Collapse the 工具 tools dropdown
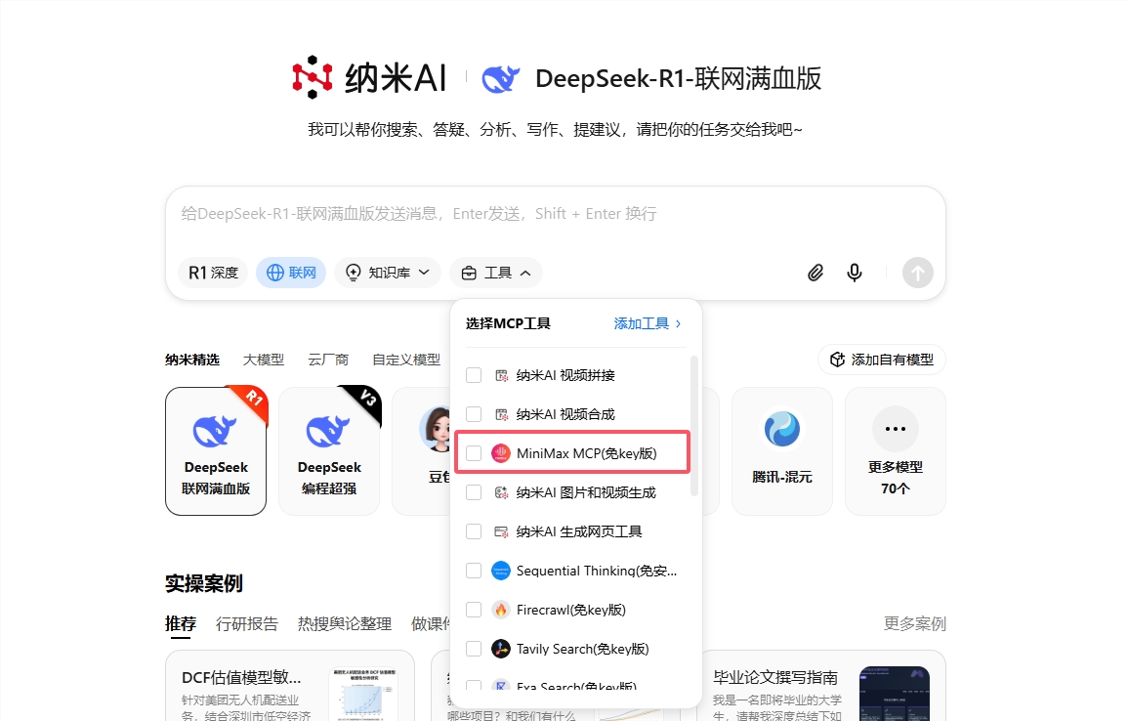Image resolution: width=1129 pixels, height=721 pixels. coord(496,273)
